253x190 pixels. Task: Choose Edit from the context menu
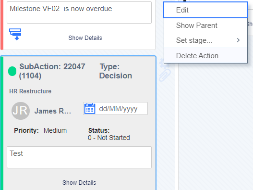206,10
